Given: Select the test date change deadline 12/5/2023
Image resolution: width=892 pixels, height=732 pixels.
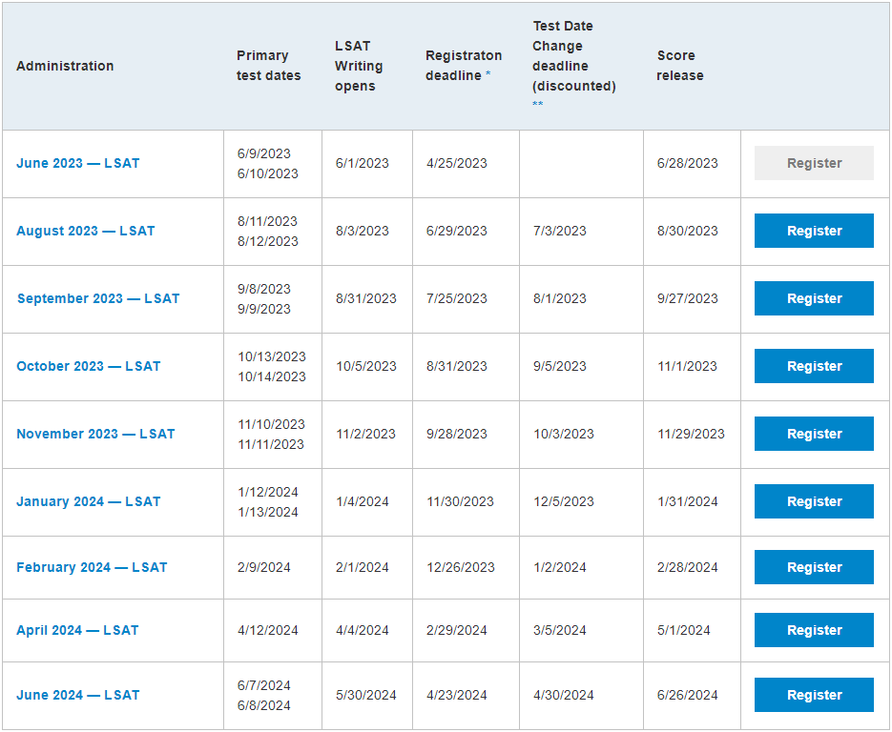Looking at the screenshot, I should 564,501.
